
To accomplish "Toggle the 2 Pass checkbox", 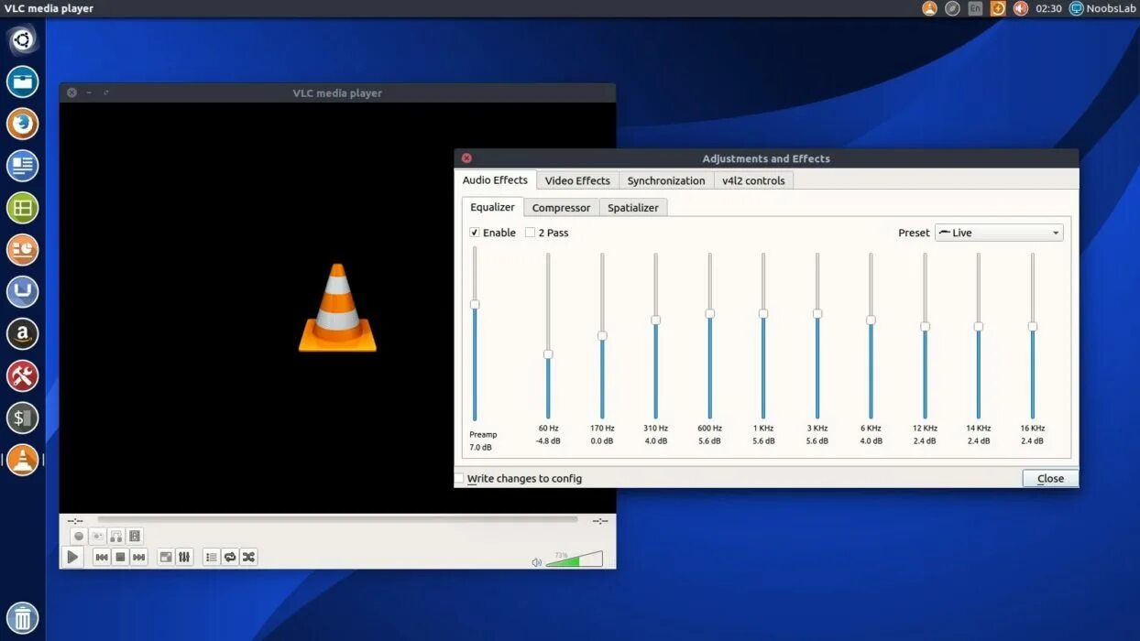I will click(530, 233).
